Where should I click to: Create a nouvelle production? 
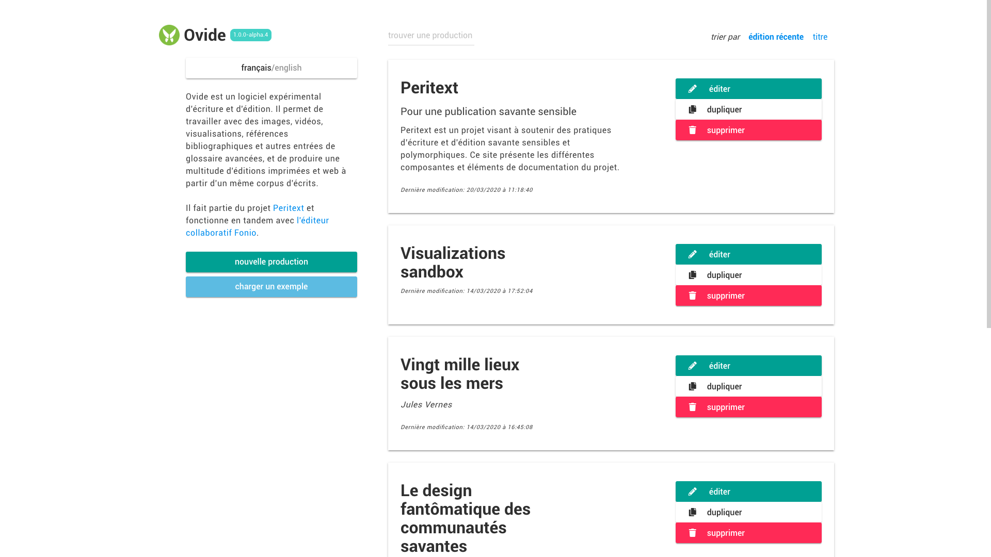[x=271, y=262]
